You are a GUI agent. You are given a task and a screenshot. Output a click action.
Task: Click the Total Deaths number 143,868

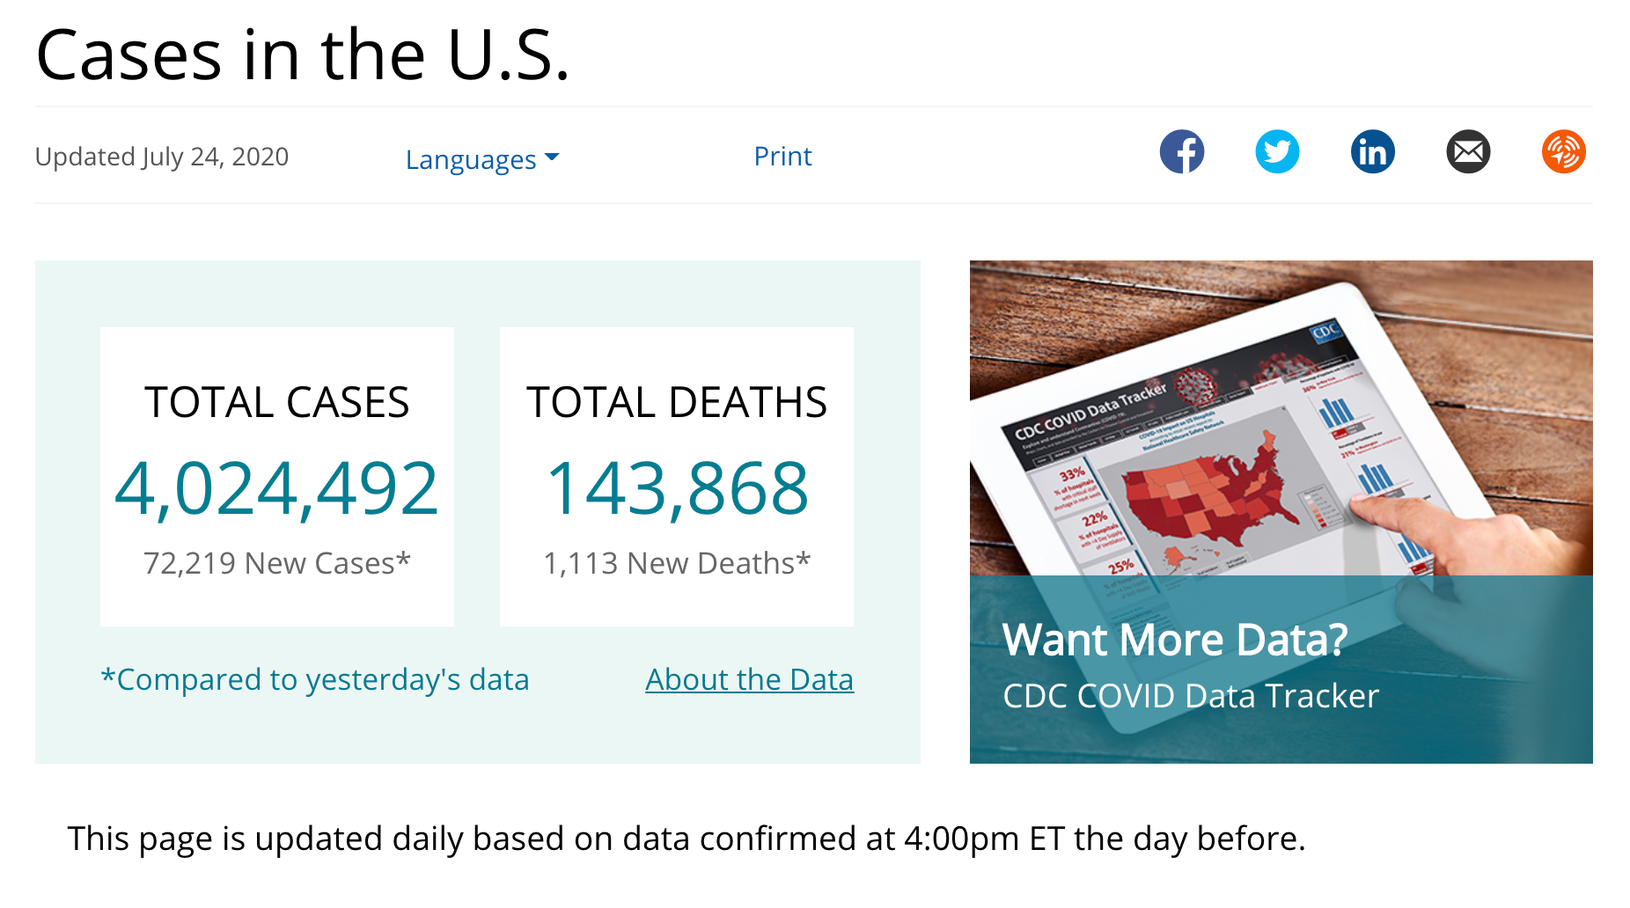(x=677, y=488)
